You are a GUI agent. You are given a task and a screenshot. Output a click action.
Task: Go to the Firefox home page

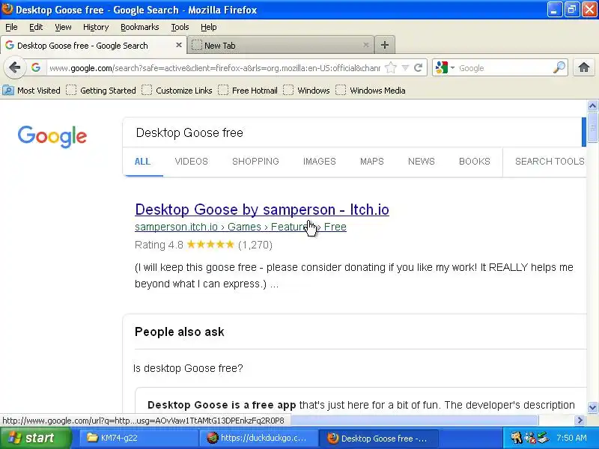coord(584,67)
